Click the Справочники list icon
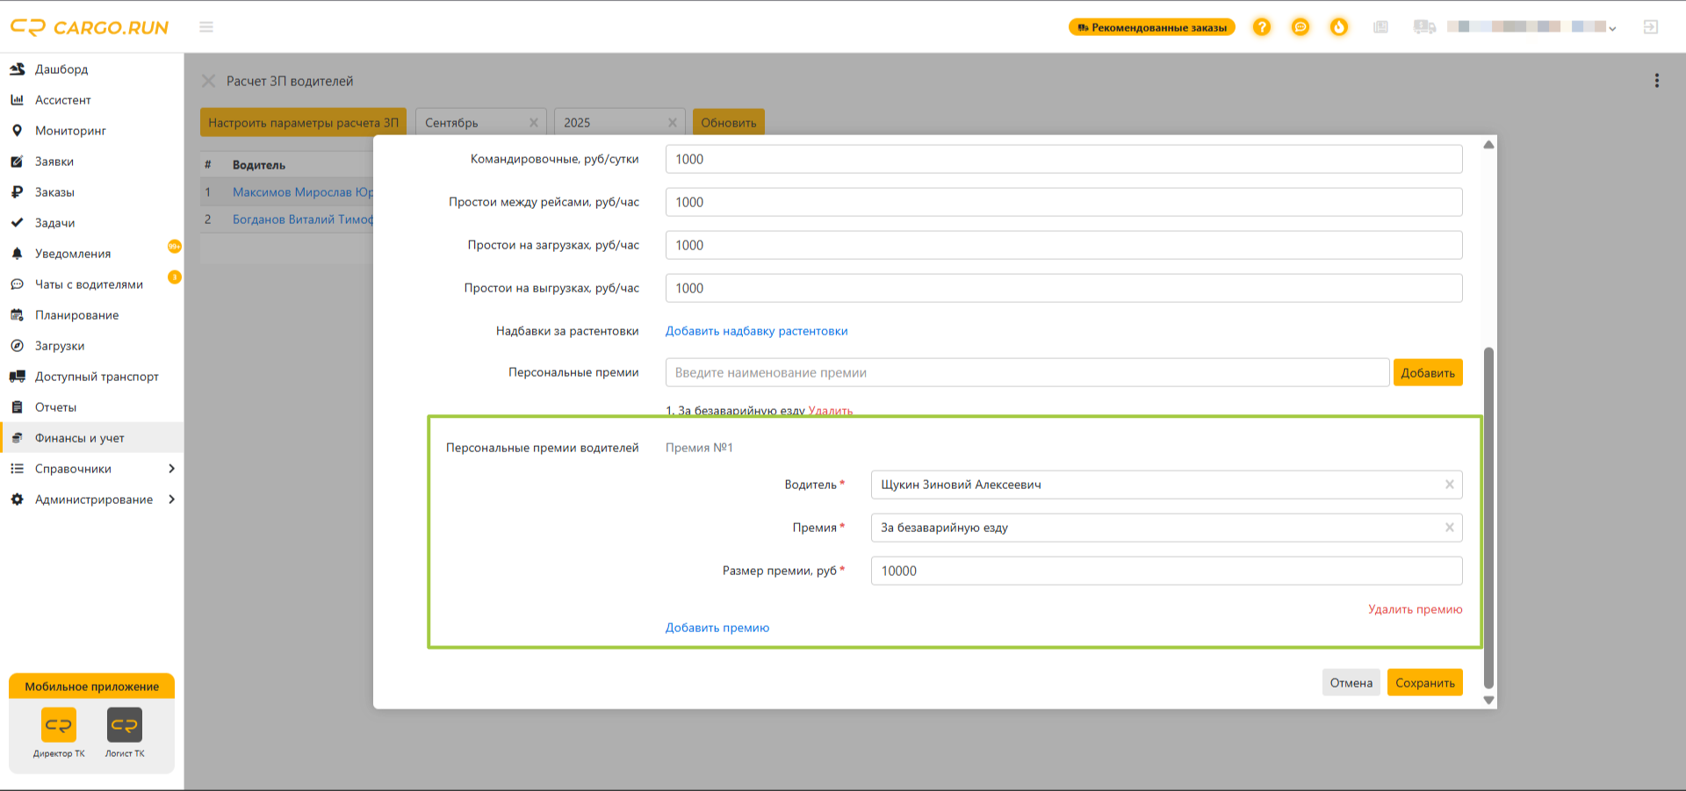The height and width of the screenshot is (791, 1686). (x=17, y=469)
